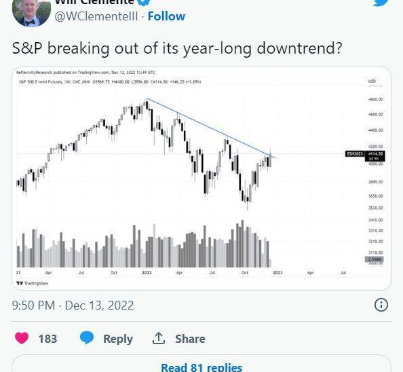Click the Reply text label
The height and width of the screenshot is (372, 403).
pyautogui.click(x=118, y=339)
